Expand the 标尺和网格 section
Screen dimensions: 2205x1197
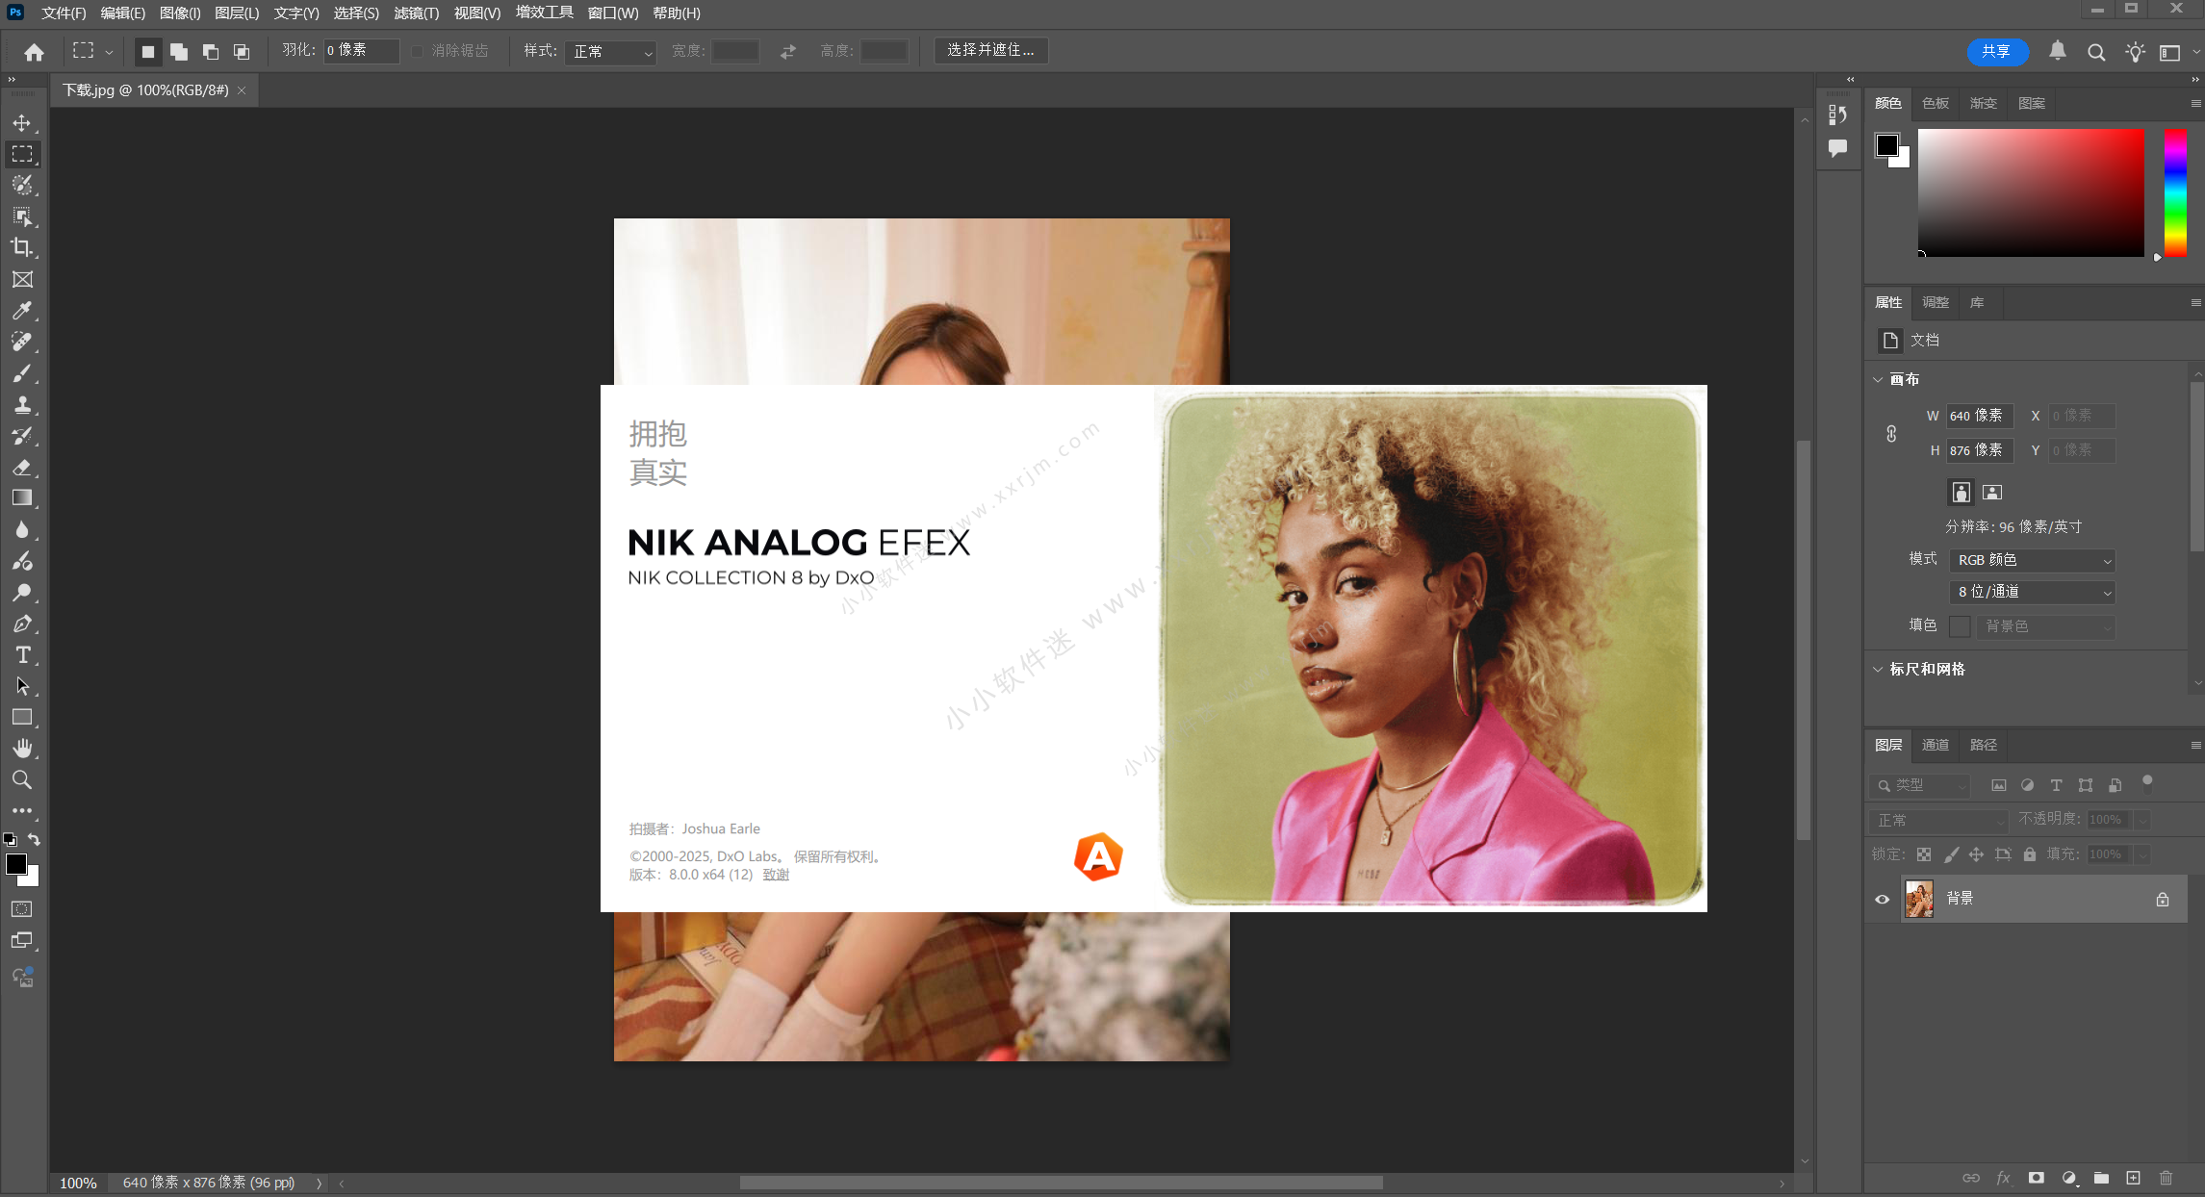click(1878, 669)
